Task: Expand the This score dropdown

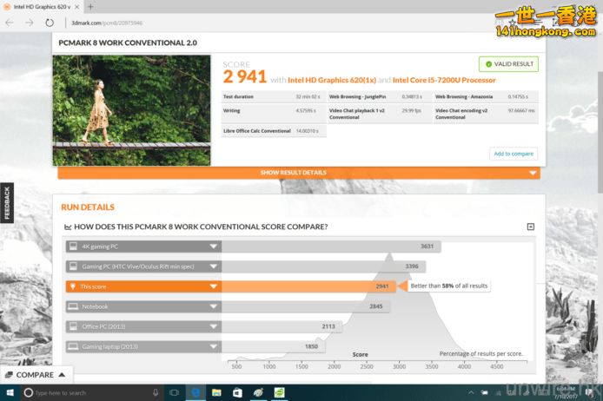Action: 214,286
